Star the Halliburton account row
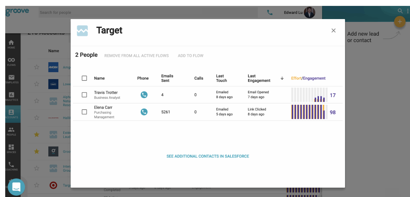The height and width of the screenshot is (197, 410). [x=36, y=118]
